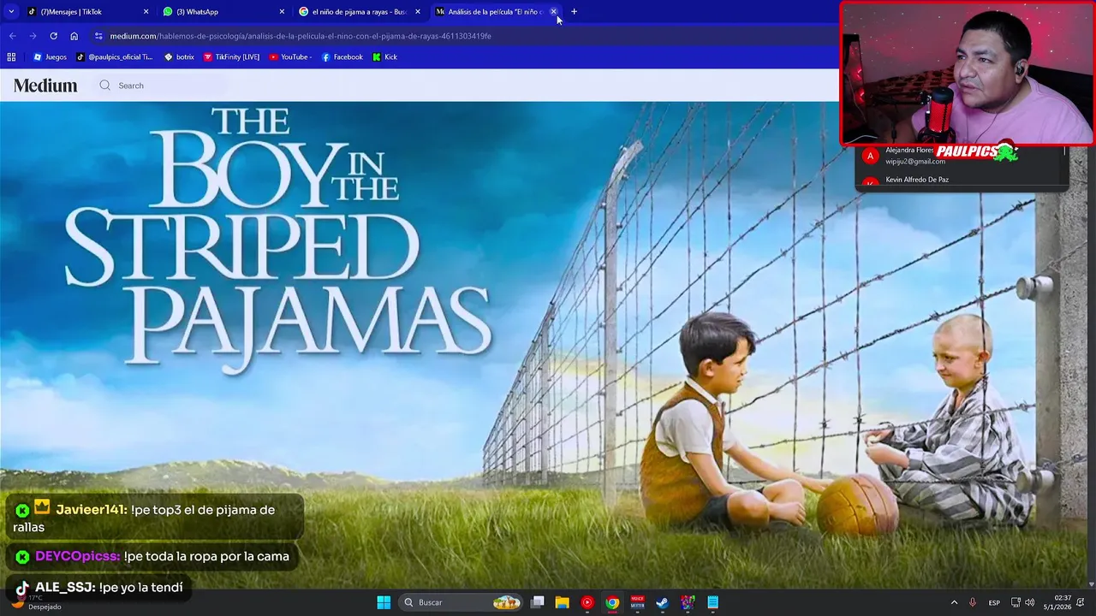This screenshot has height=616, width=1096.
Task: Go forward in browser history
Action: 33,36
